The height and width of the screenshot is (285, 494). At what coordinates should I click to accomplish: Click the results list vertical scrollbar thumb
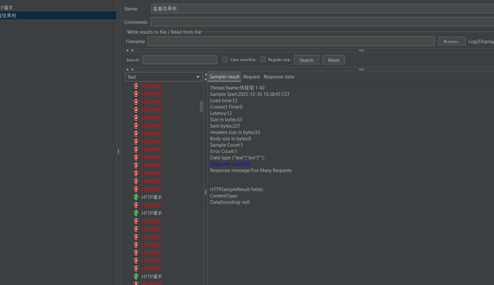pos(201,107)
